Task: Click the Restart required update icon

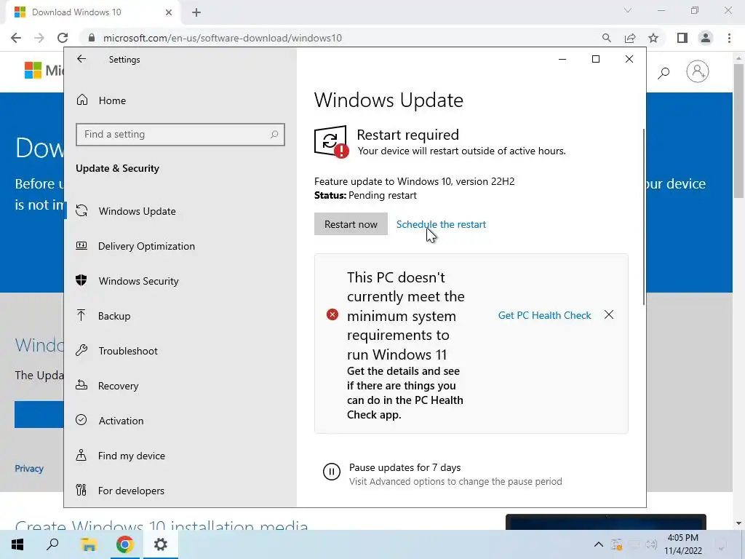Action: pyautogui.click(x=331, y=141)
